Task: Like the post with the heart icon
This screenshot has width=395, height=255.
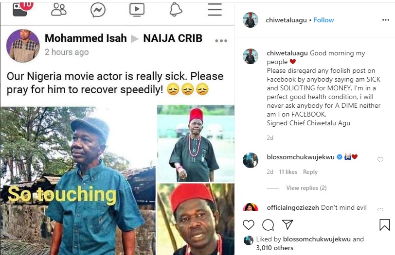Action: pos(249,224)
